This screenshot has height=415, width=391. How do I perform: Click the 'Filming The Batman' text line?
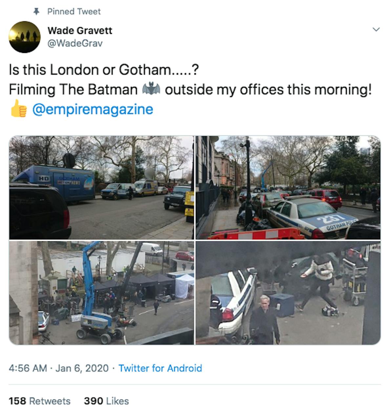click(73, 90)
